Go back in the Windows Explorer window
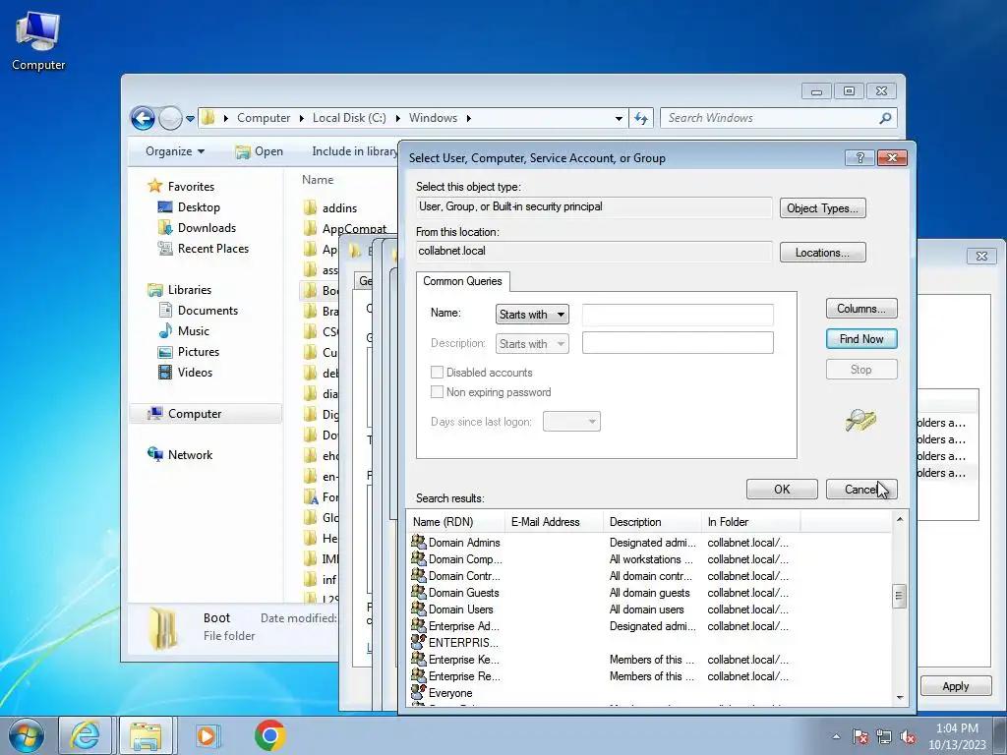 tap(143, 118)
